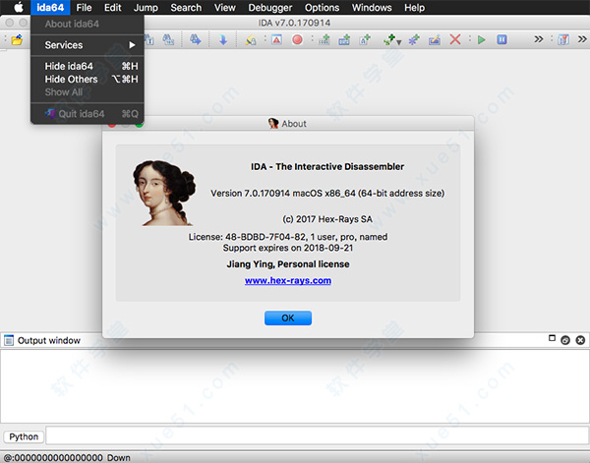Expand the Services submenu
This screenshot has height=463, width=590.
point(88,45)
